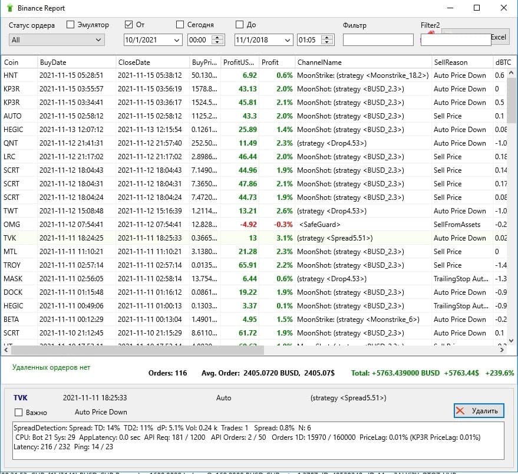The image size is (518, 474).
Task: Click the red X icon on Удалить button
Action: pyautogui.click(x=461, y=411)
